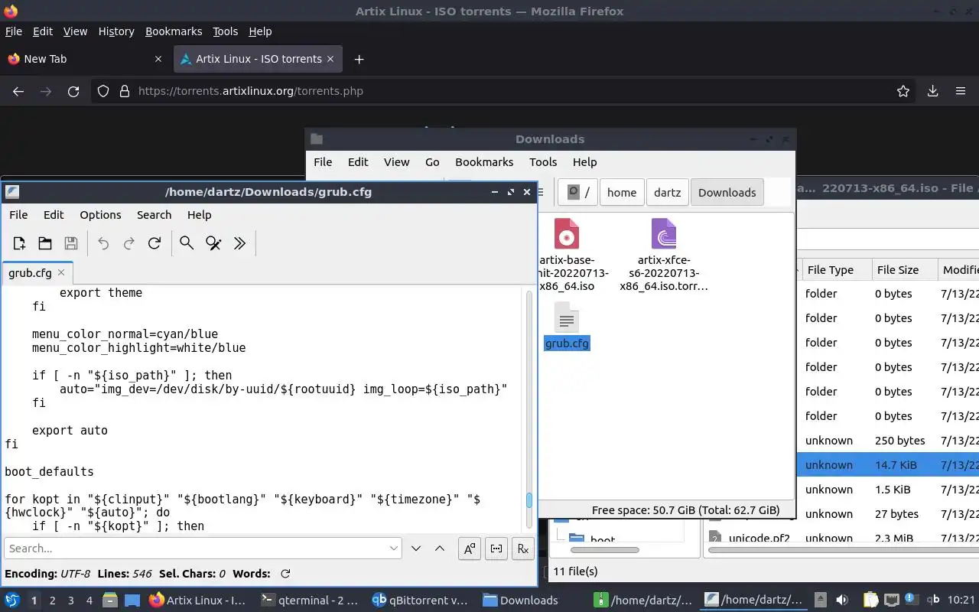Image resolution: width=979 pixels, height=612 pixels.
Task: Open the editor's Search menu
Action: 154,215
